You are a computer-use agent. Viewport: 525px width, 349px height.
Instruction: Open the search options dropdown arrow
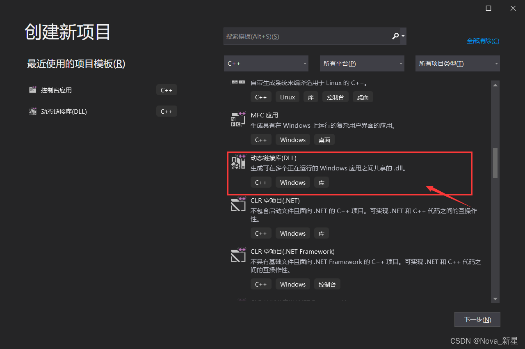[x=403, y=36]
